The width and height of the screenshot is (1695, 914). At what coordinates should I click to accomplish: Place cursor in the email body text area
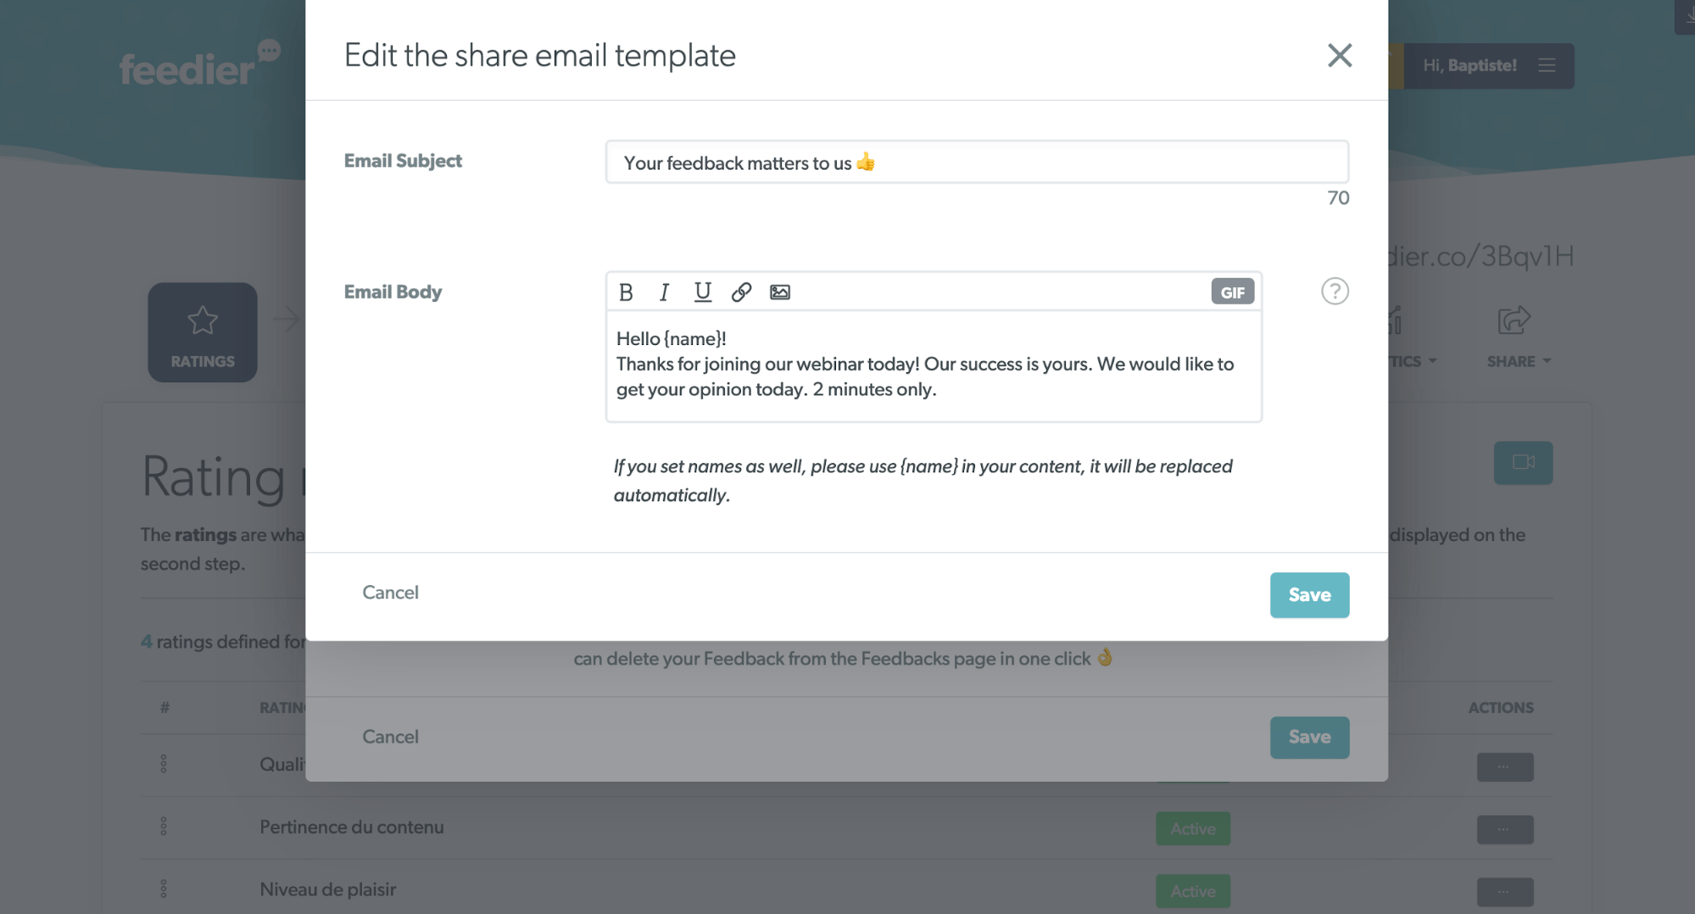coord(934,365)
